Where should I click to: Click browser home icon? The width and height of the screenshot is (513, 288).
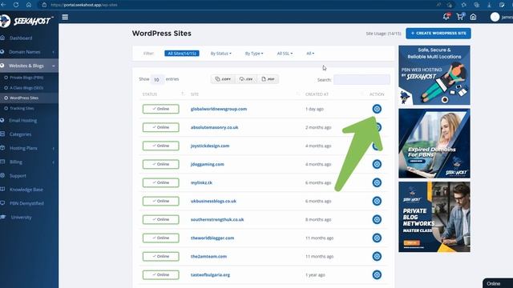point(29,5)
